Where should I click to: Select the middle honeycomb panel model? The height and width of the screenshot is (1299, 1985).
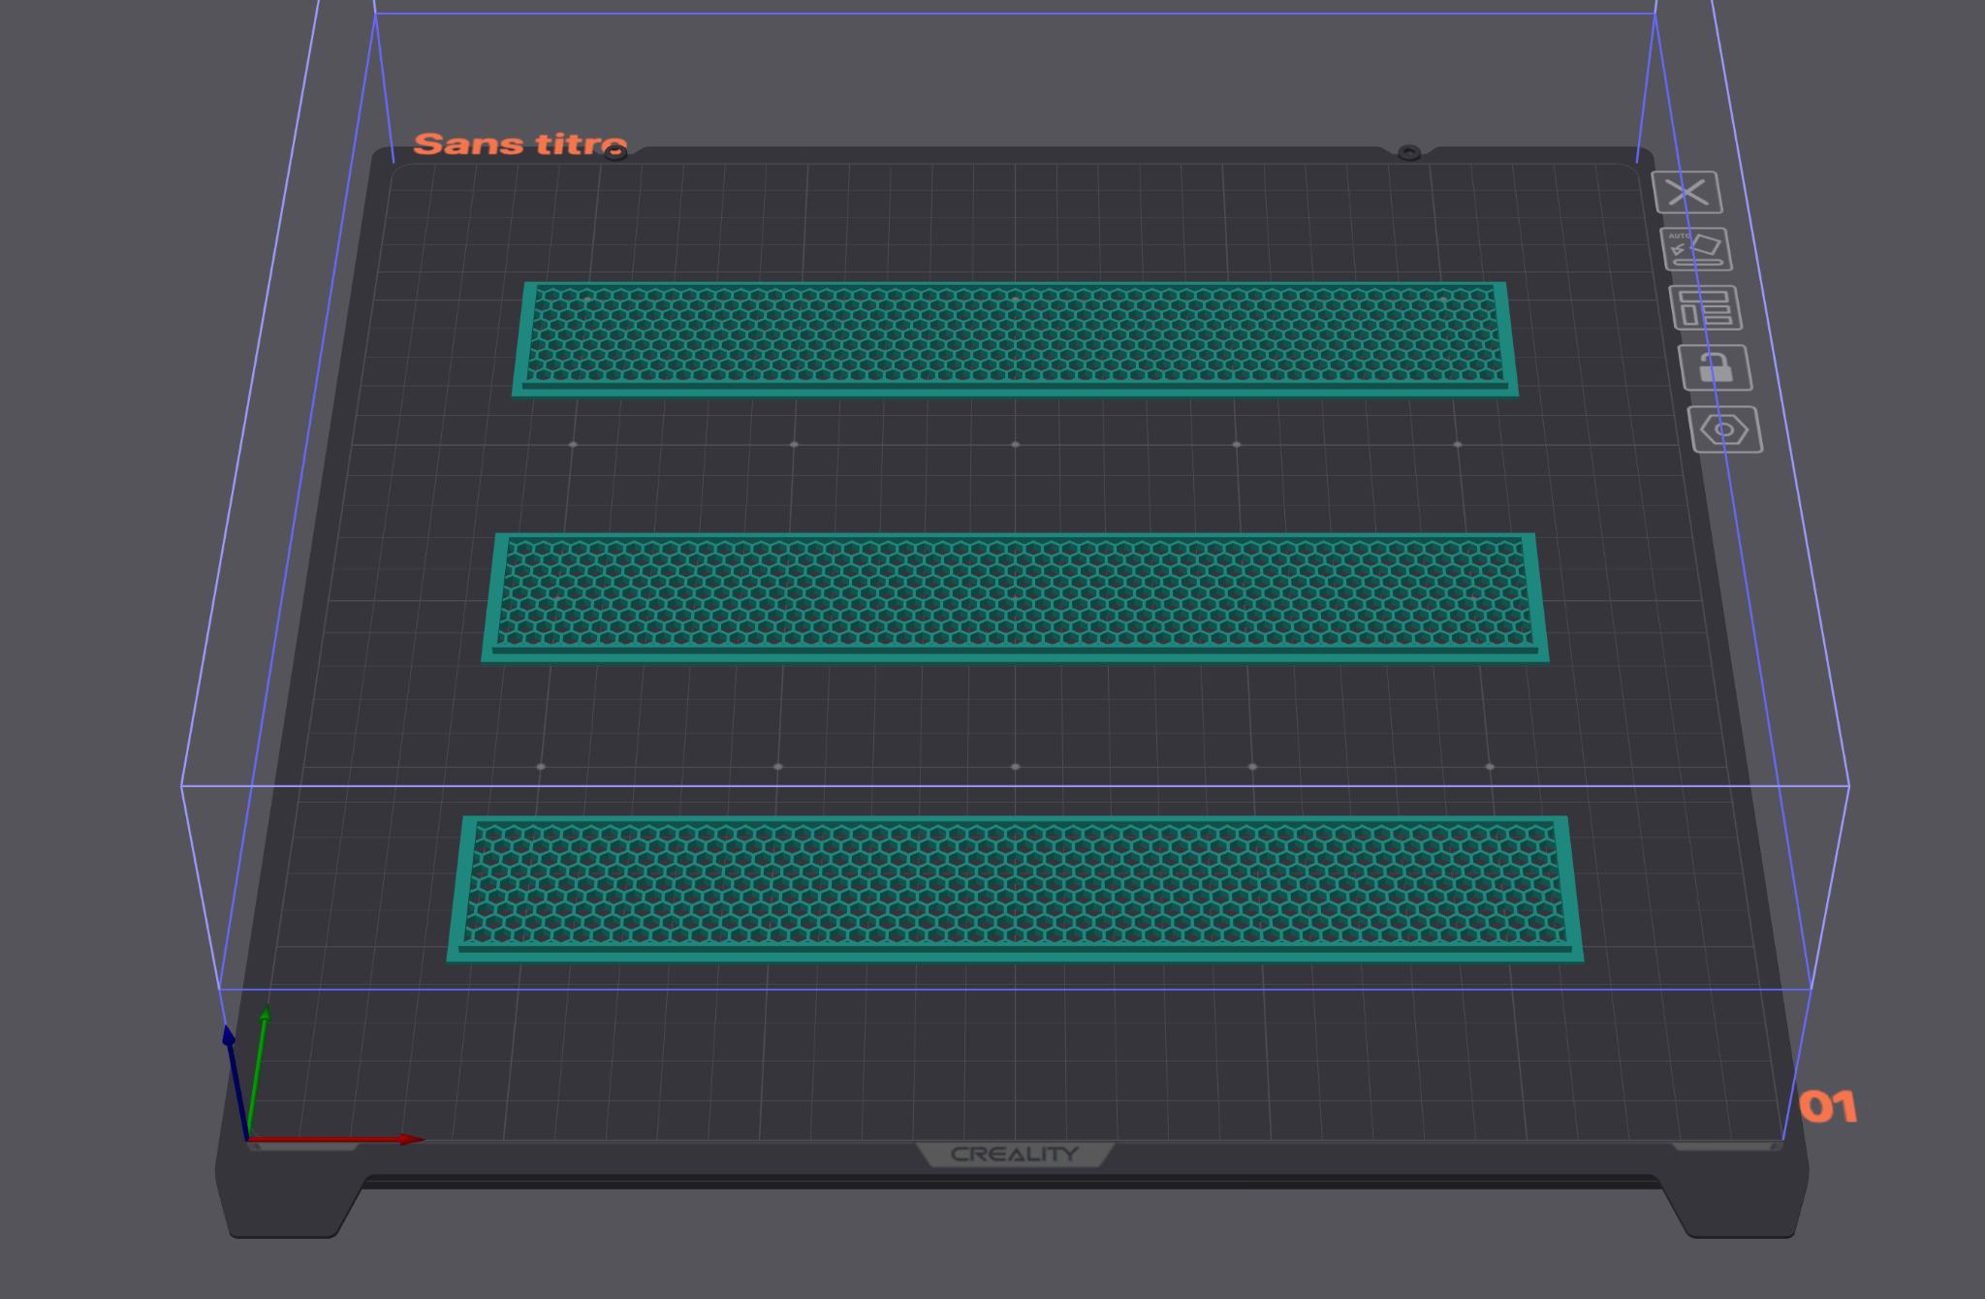pyautogui.click(x=1015, y=595)
